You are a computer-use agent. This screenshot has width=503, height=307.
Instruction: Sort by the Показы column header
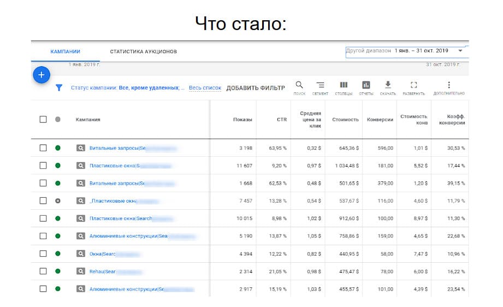point(242,119)
